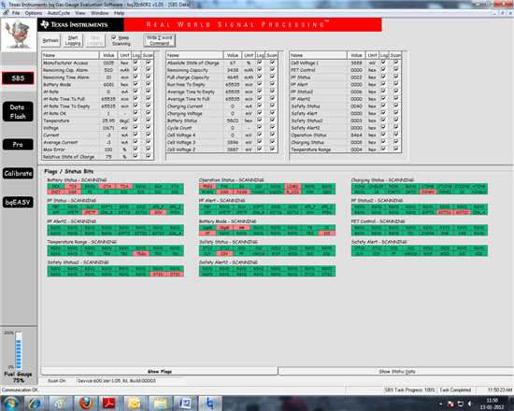Toggle Scan checkbox for Operation Status
514x411 pixels.
click(396, 135)
